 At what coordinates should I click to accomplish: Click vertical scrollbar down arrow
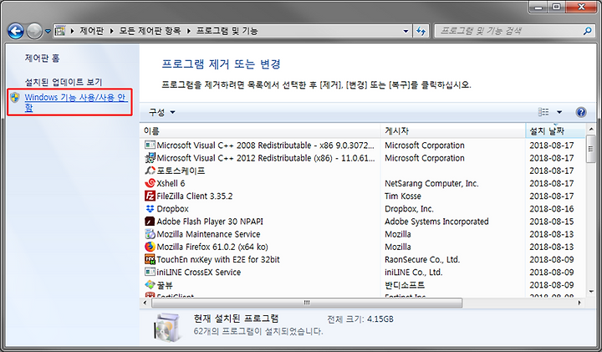[591, 292]
